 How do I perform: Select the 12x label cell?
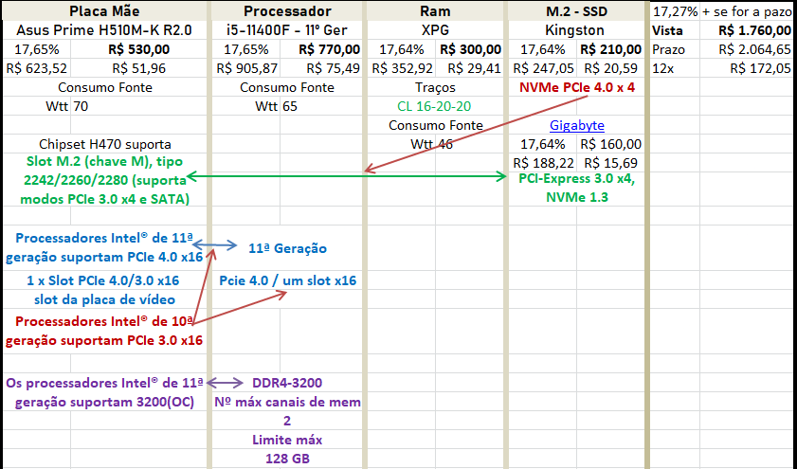click(675, 68)
